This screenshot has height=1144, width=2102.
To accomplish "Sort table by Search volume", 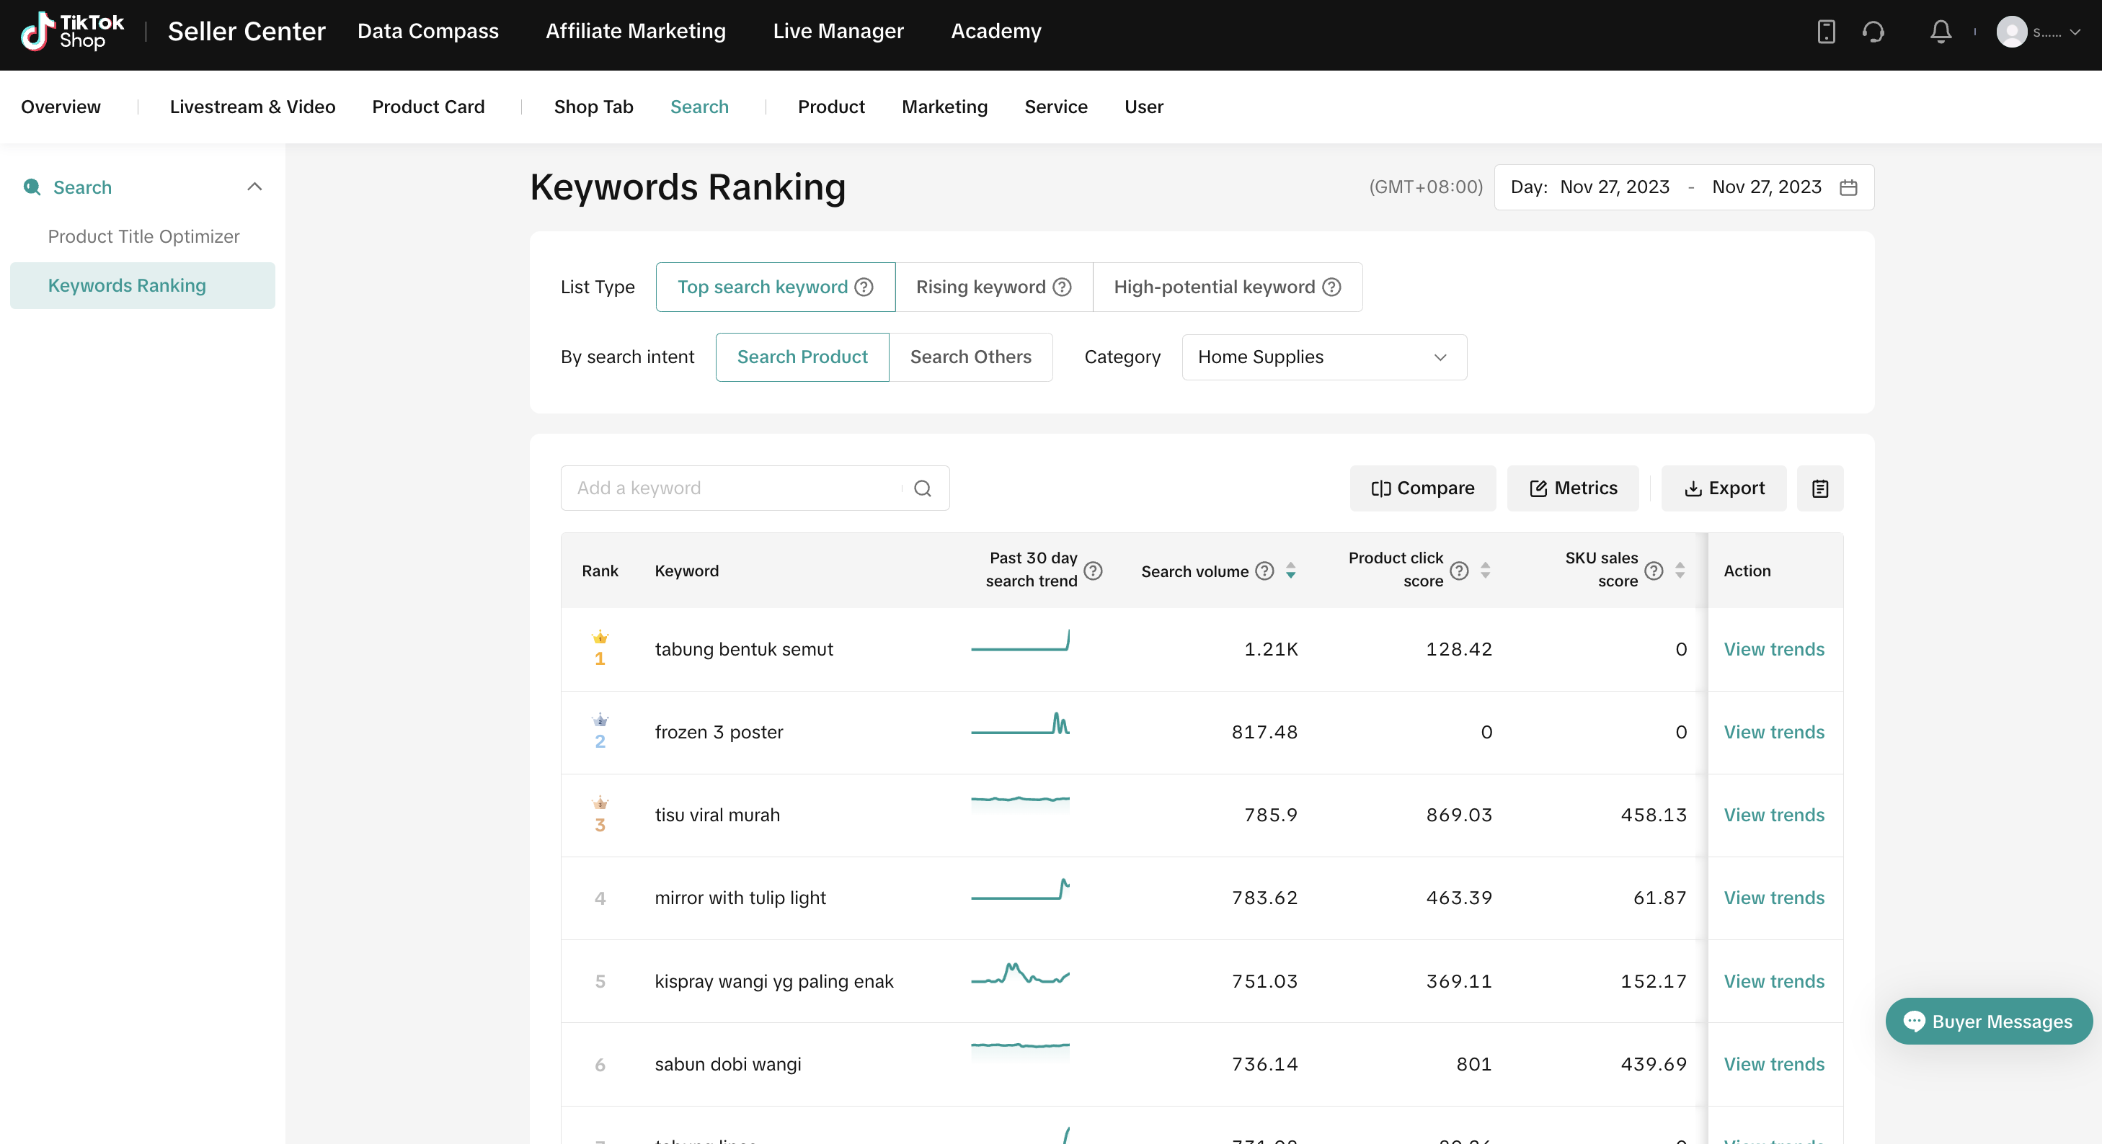I will [x=1291, y=571].
